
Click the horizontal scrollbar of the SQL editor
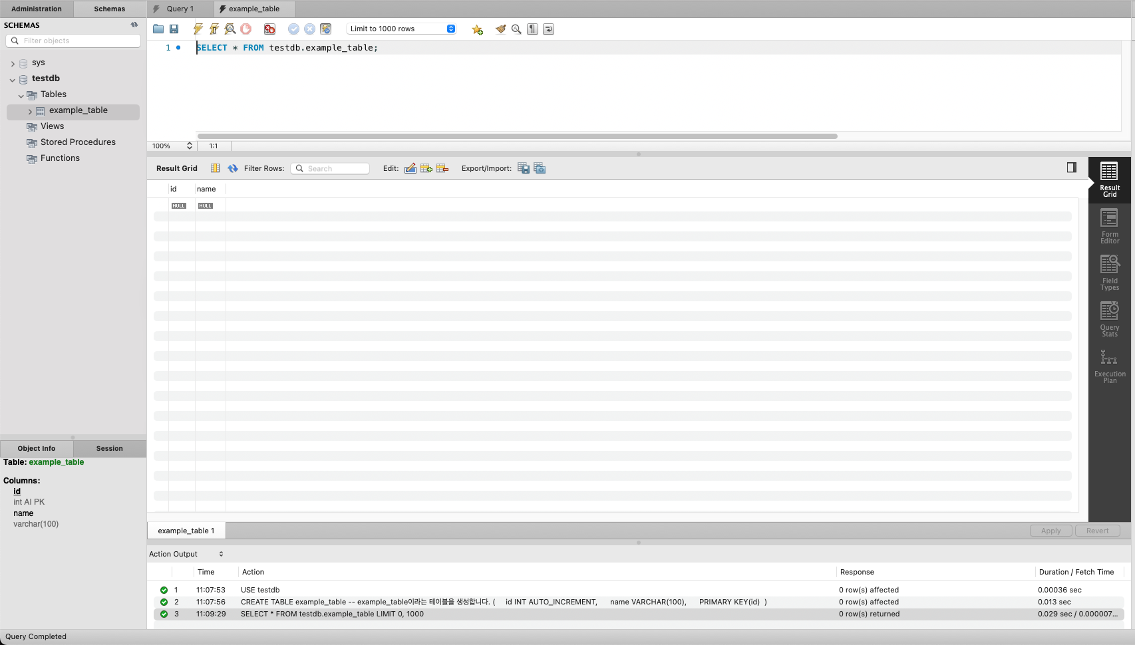517,136
